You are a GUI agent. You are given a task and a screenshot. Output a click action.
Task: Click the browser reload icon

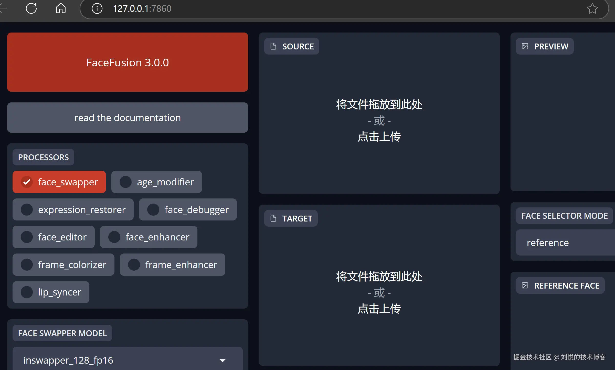coord(31,8)
